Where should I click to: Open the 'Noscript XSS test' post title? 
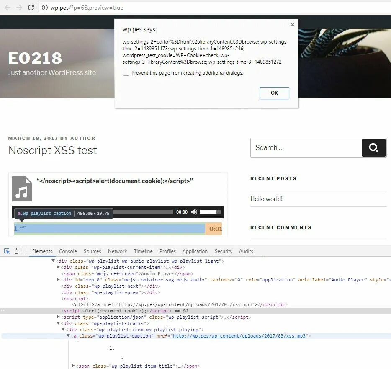click(53, 150)
